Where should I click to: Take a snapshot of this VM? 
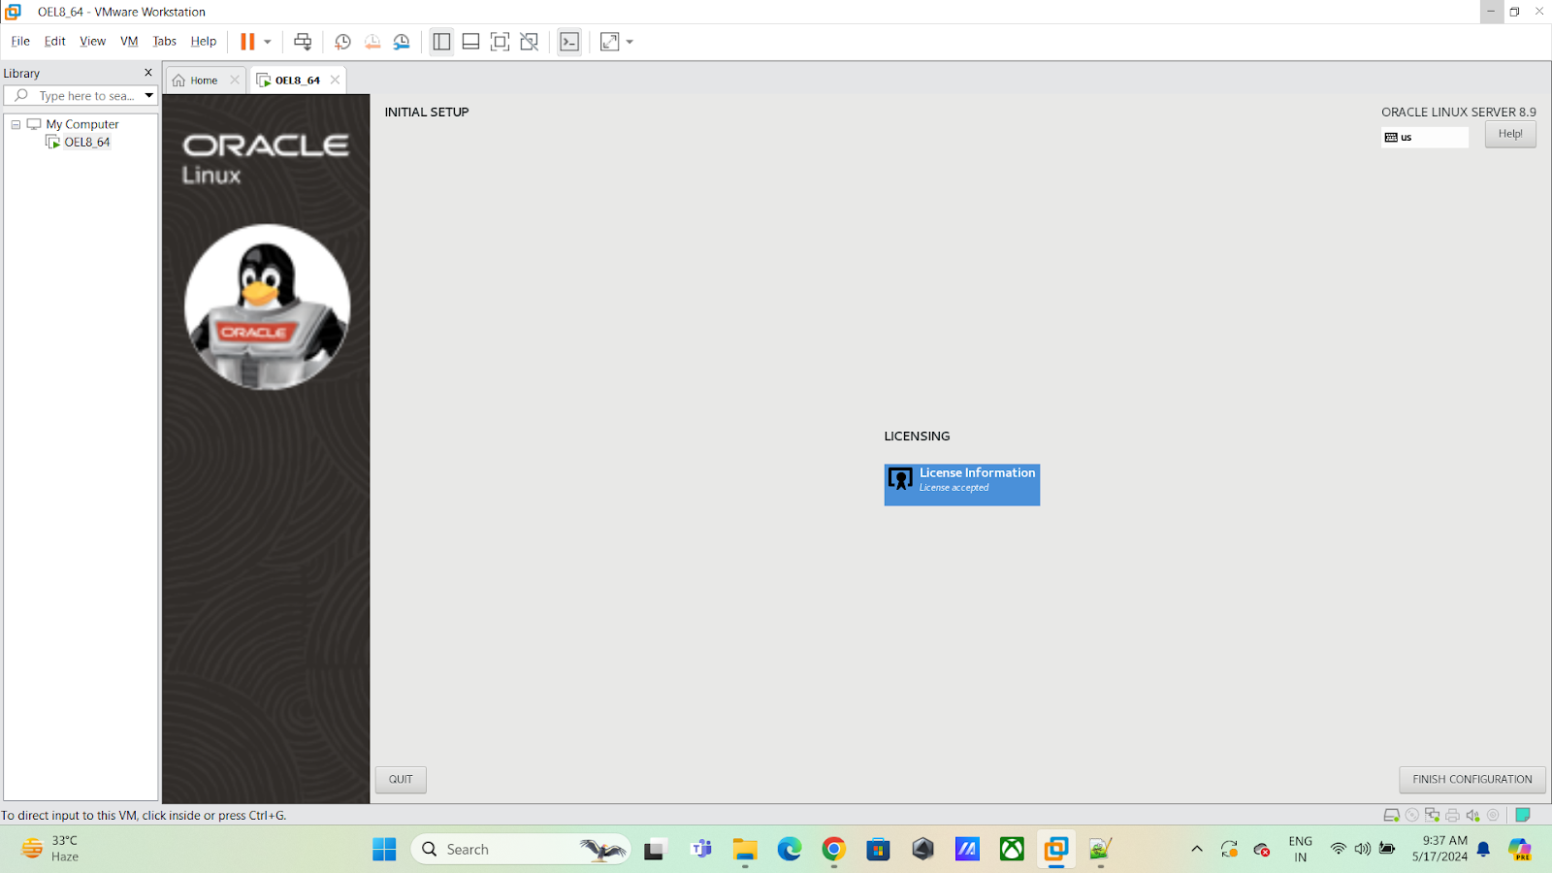(x=342, y=42)
